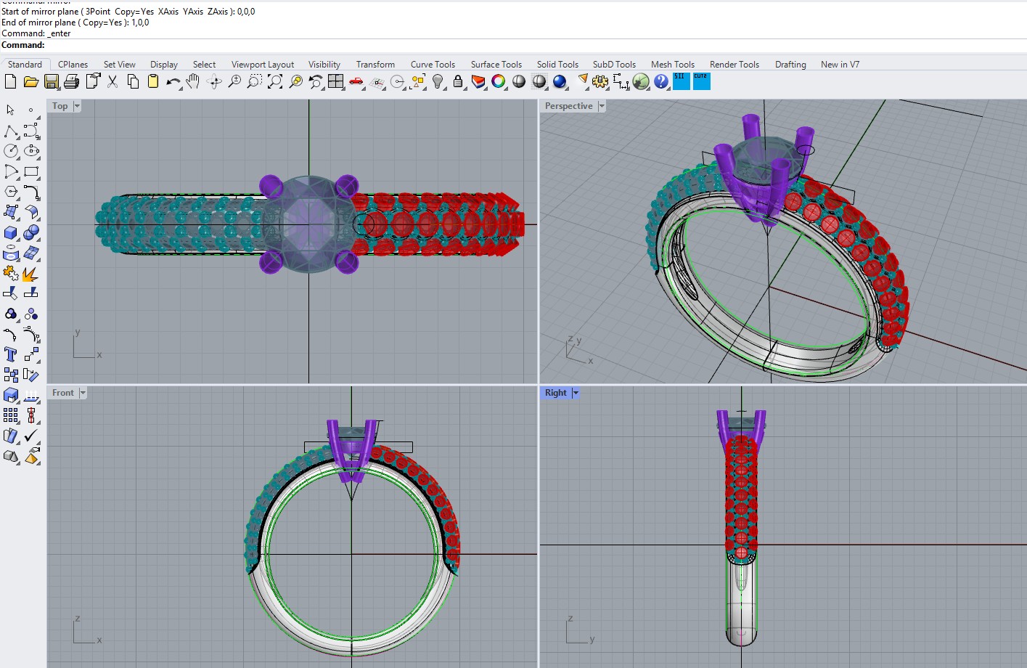Choose the Box solid tool
Image resolution: width=1027 pixels, height=668 pixels.
click(11, 233)
